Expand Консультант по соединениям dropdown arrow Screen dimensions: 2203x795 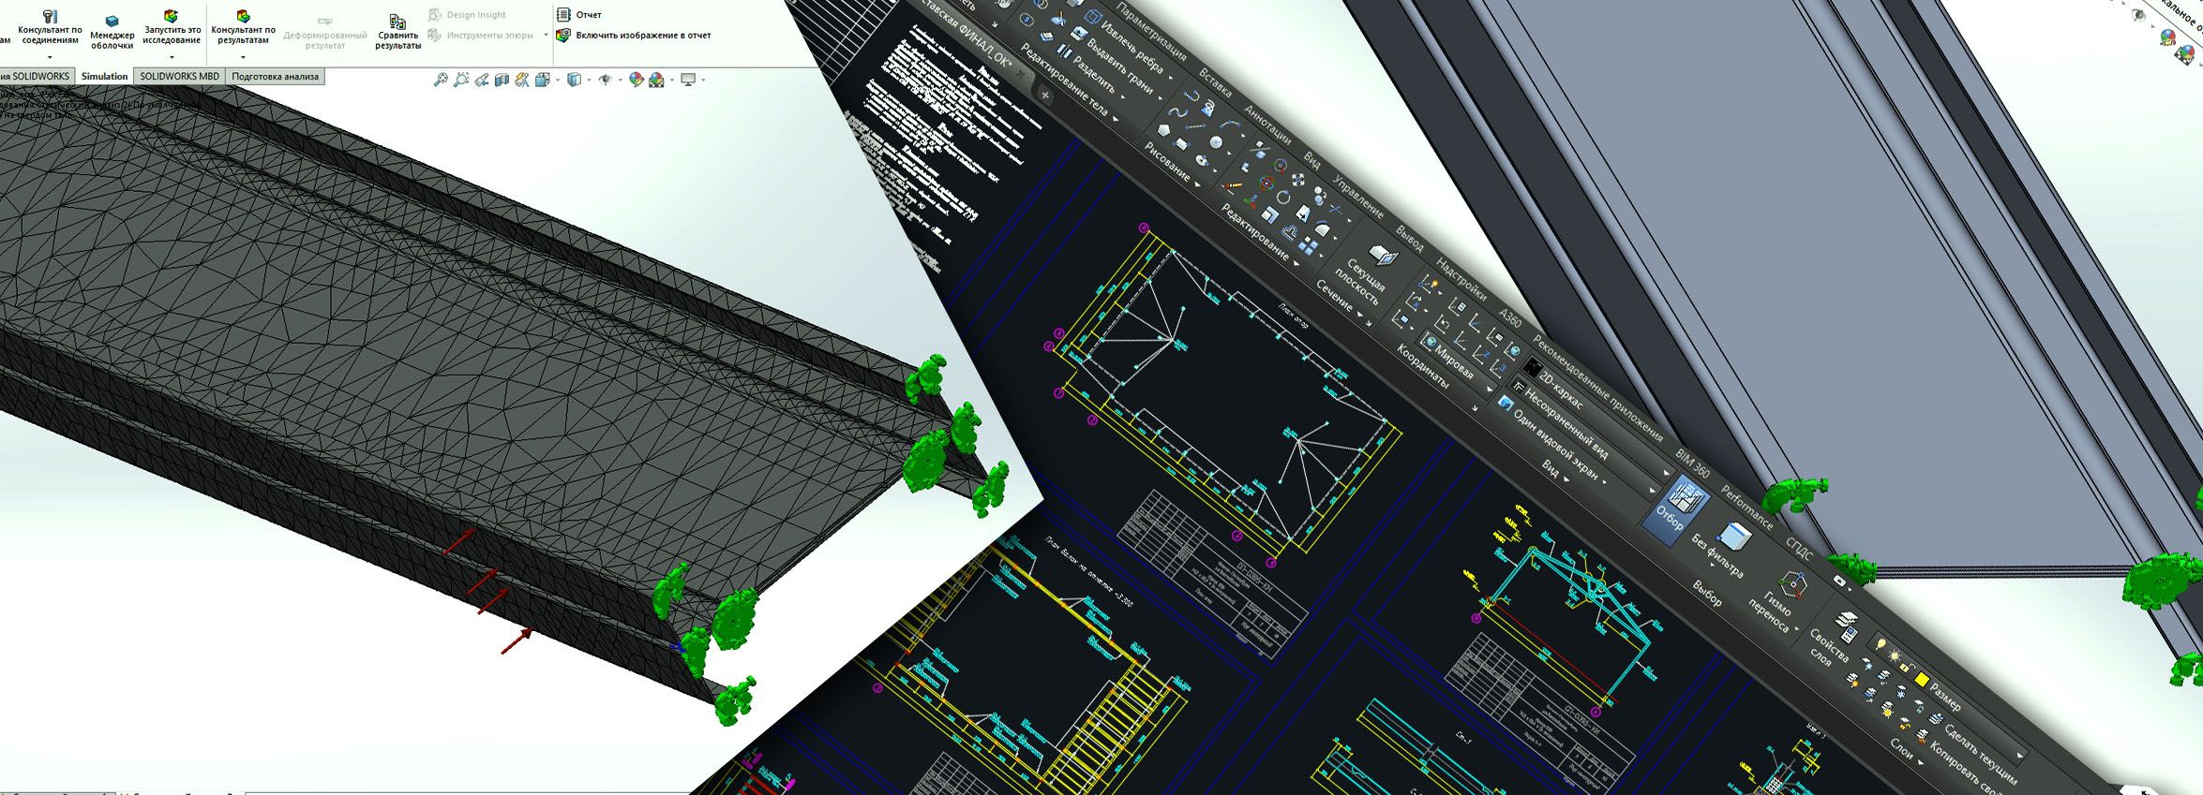point(50,57)
